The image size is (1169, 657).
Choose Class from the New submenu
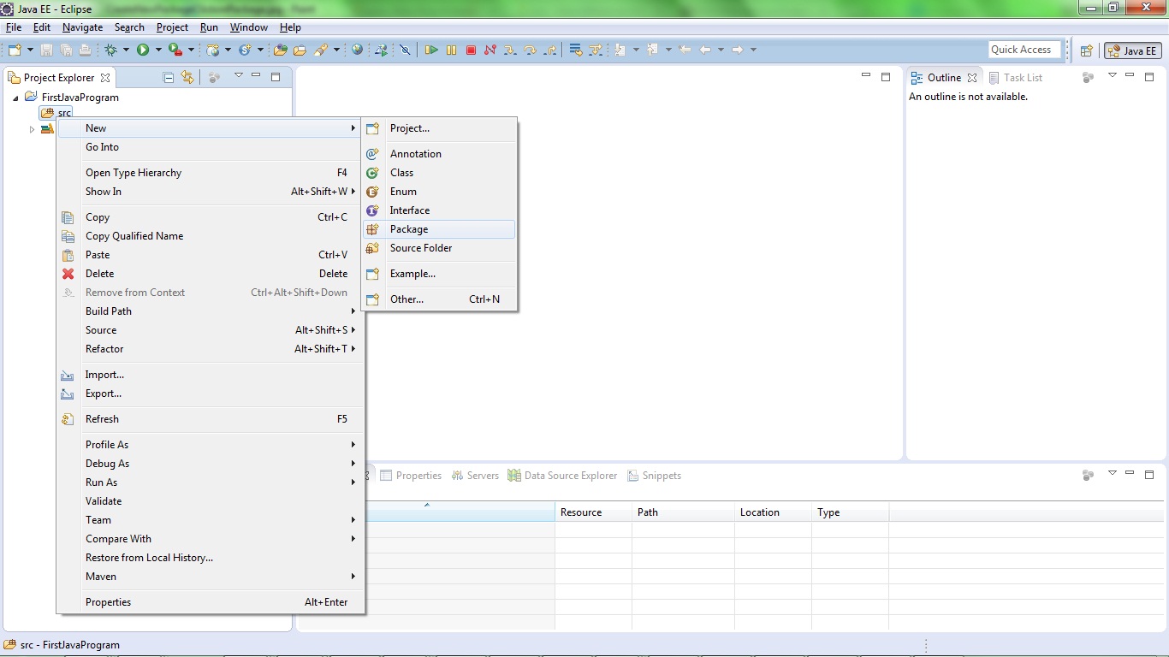tap(439, 173)
